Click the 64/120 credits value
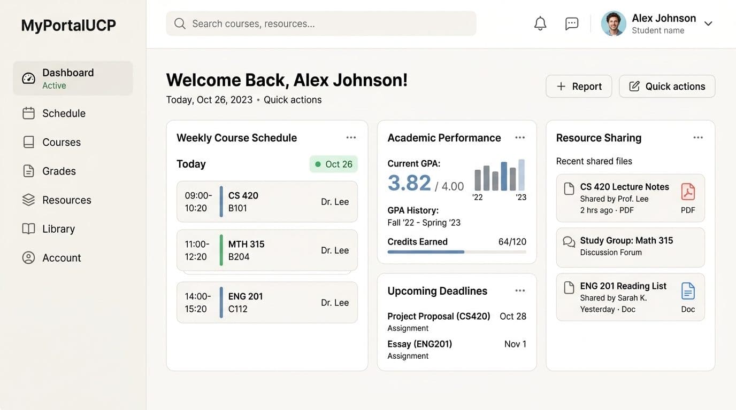The image size is (736, 410). 512,242
